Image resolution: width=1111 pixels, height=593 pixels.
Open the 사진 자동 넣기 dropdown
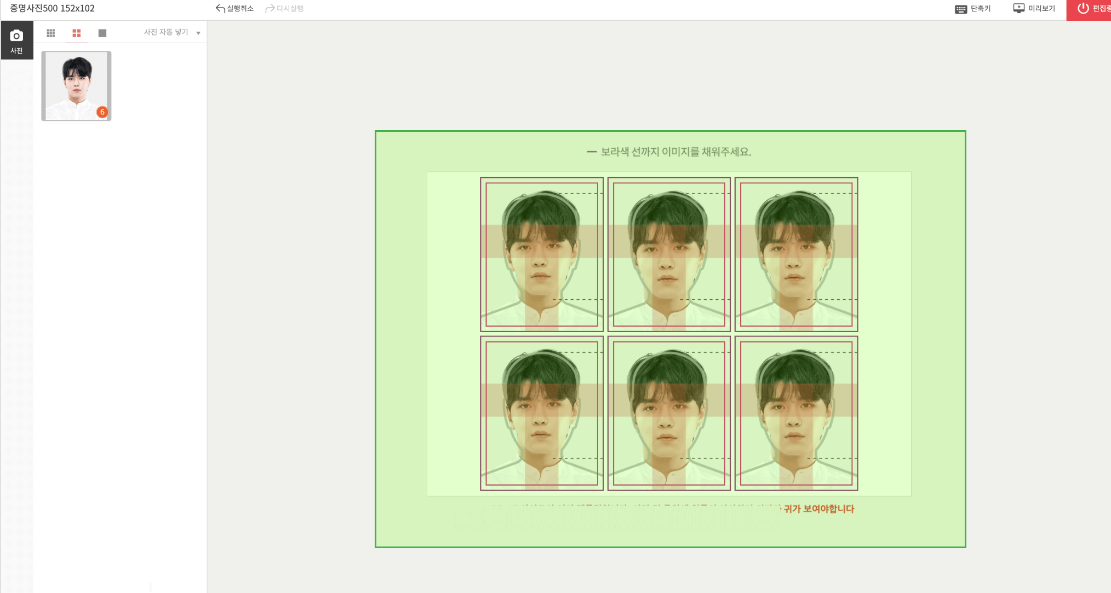[x=172, y=32]
